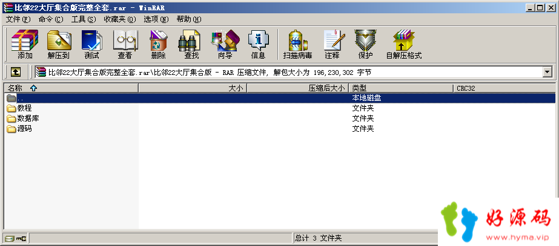Click the disk icon in status bar

(9, 238)
